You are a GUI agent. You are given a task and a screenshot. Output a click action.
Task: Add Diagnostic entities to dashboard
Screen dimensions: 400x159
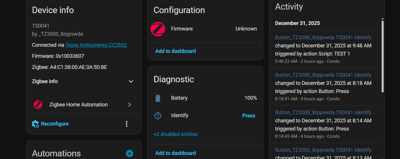[176, 153]
